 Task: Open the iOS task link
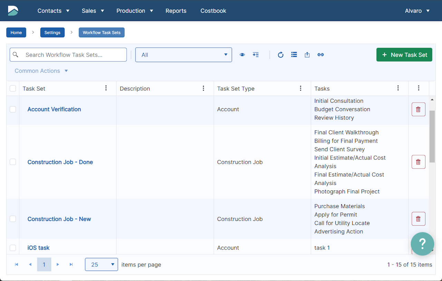(38, 248)
